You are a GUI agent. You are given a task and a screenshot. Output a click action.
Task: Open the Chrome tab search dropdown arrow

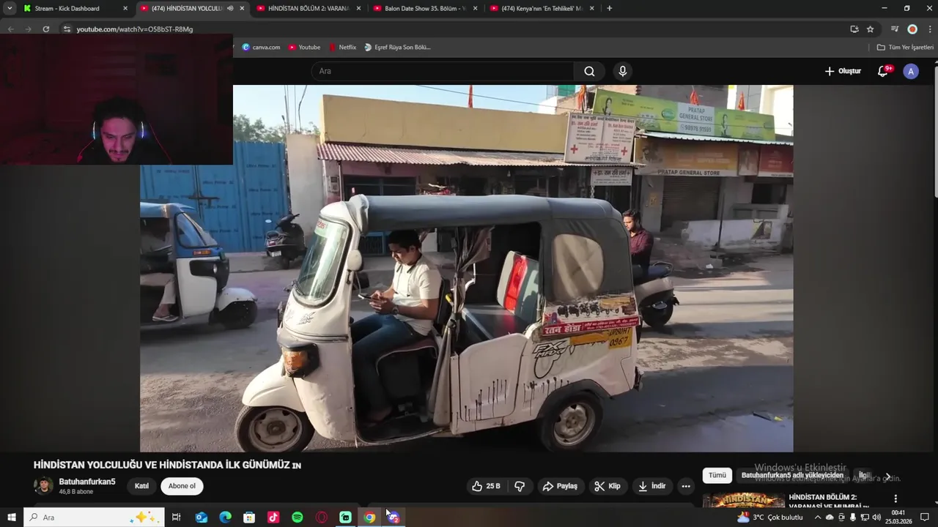10,9
